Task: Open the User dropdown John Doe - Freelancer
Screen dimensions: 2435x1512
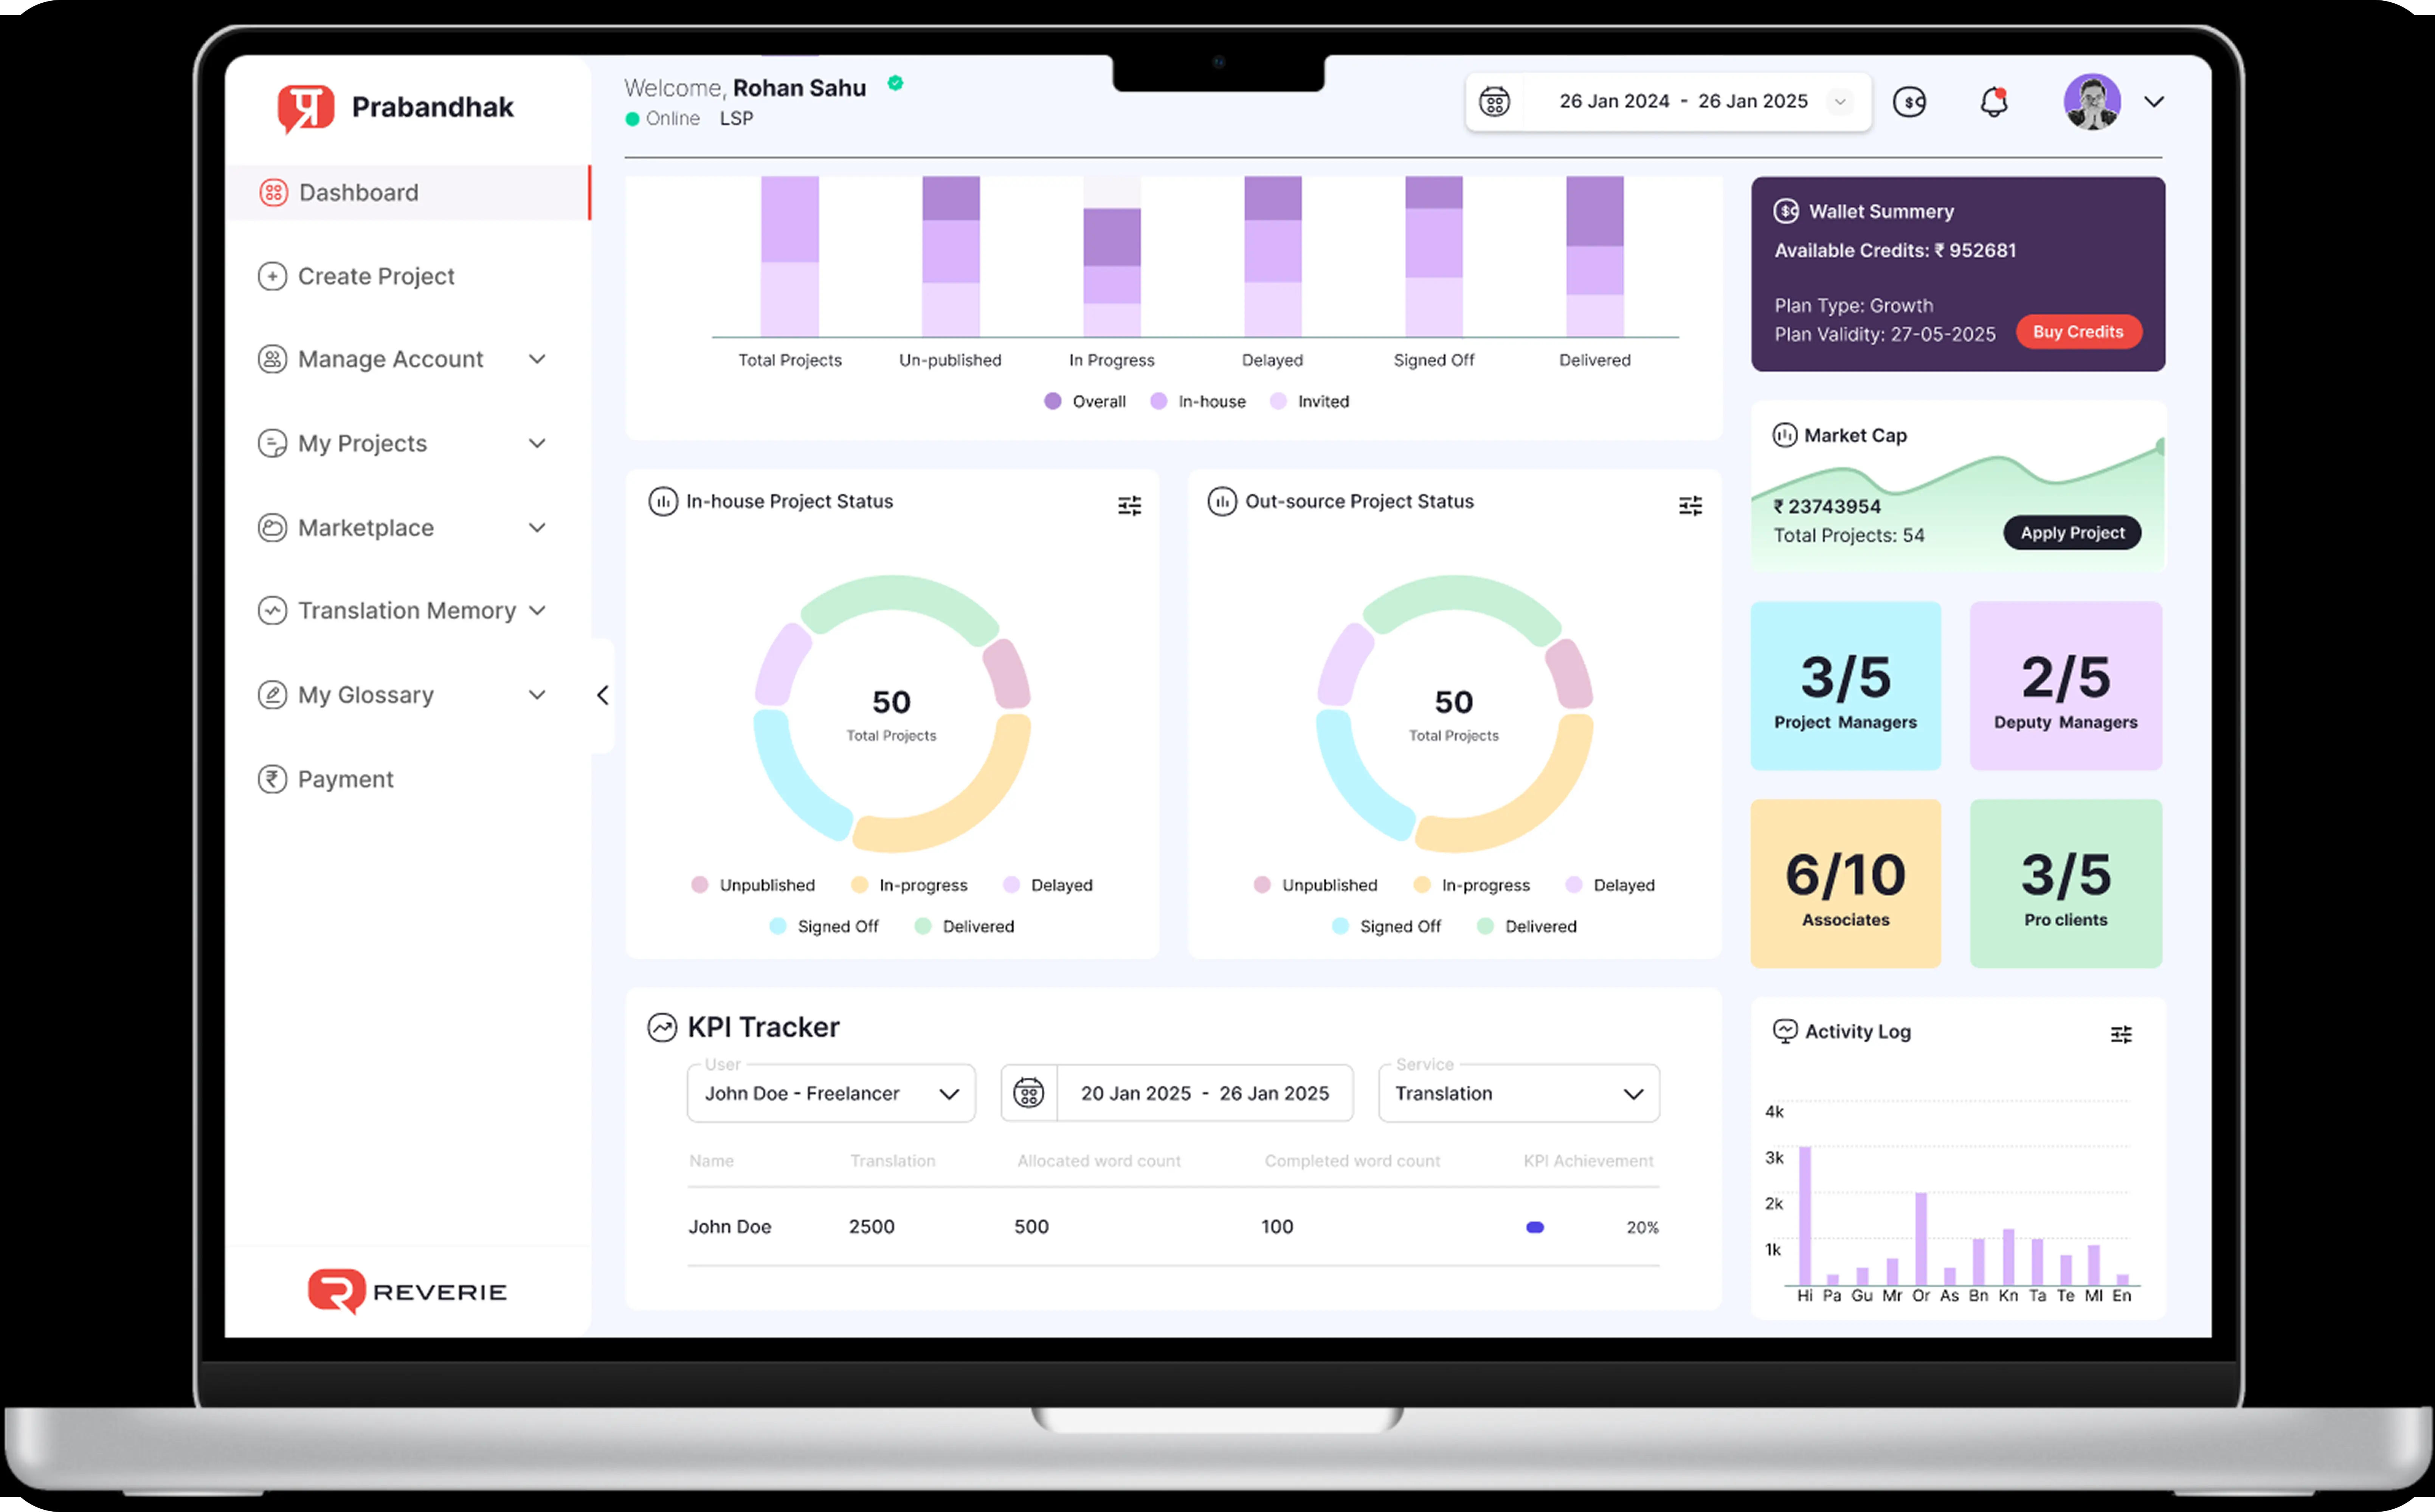Action: tap(830, 1093)
